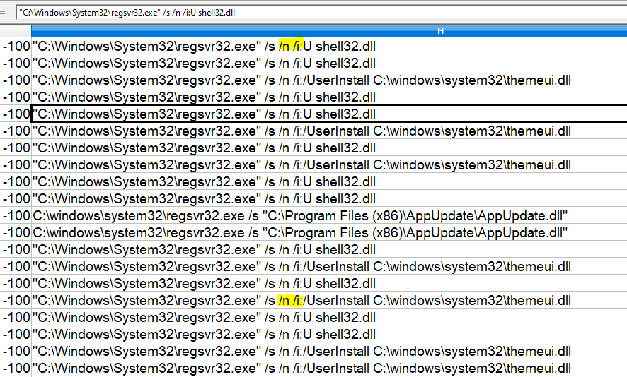Screen dimensions: 627x377
Task: Select the upper AppUpdate.dll command cell
Action: tap(329, 215)
